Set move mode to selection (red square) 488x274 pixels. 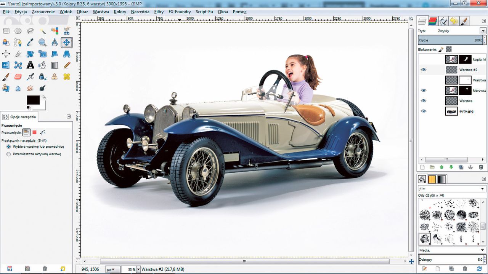(34, 132)
